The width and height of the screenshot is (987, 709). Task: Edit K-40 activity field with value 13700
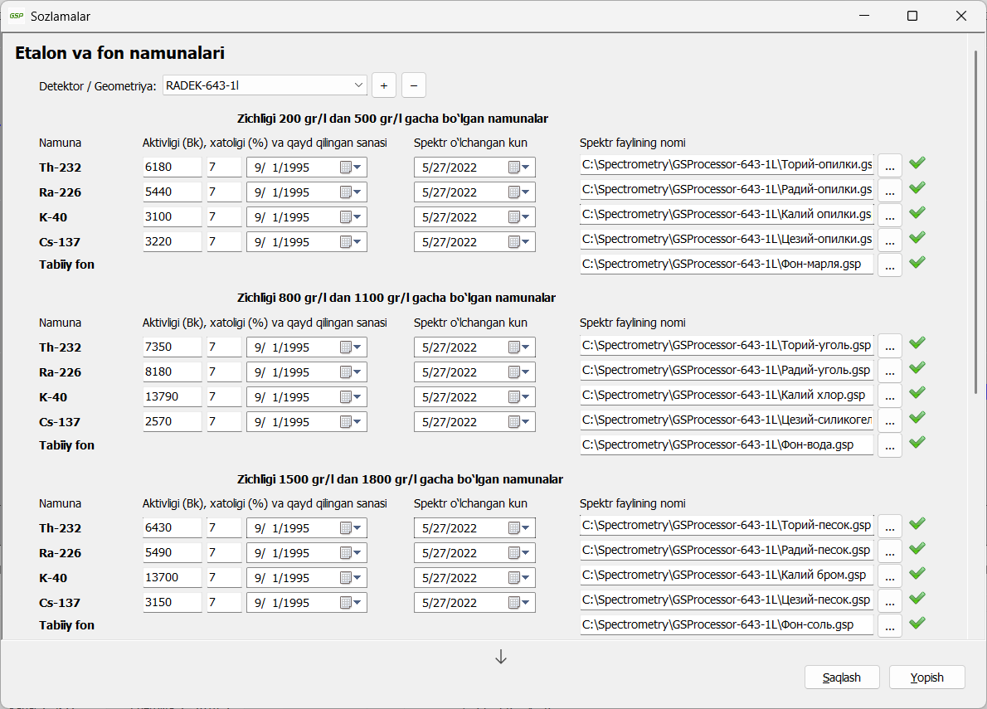[x=172, y=577]
